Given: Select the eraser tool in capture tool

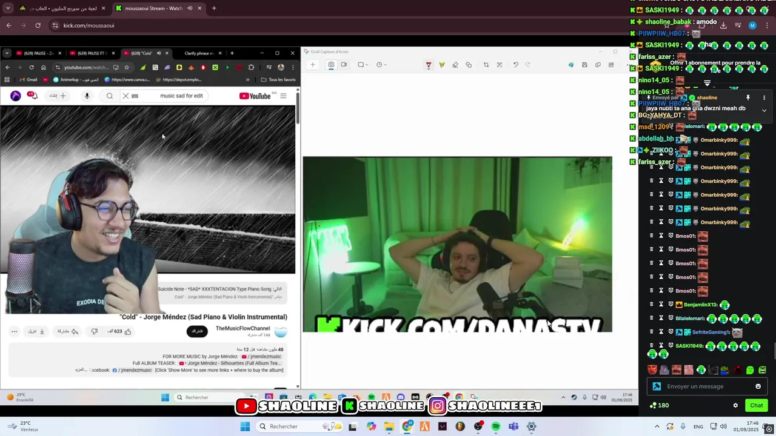Looking at the screenshot, I should coord(455,65).
